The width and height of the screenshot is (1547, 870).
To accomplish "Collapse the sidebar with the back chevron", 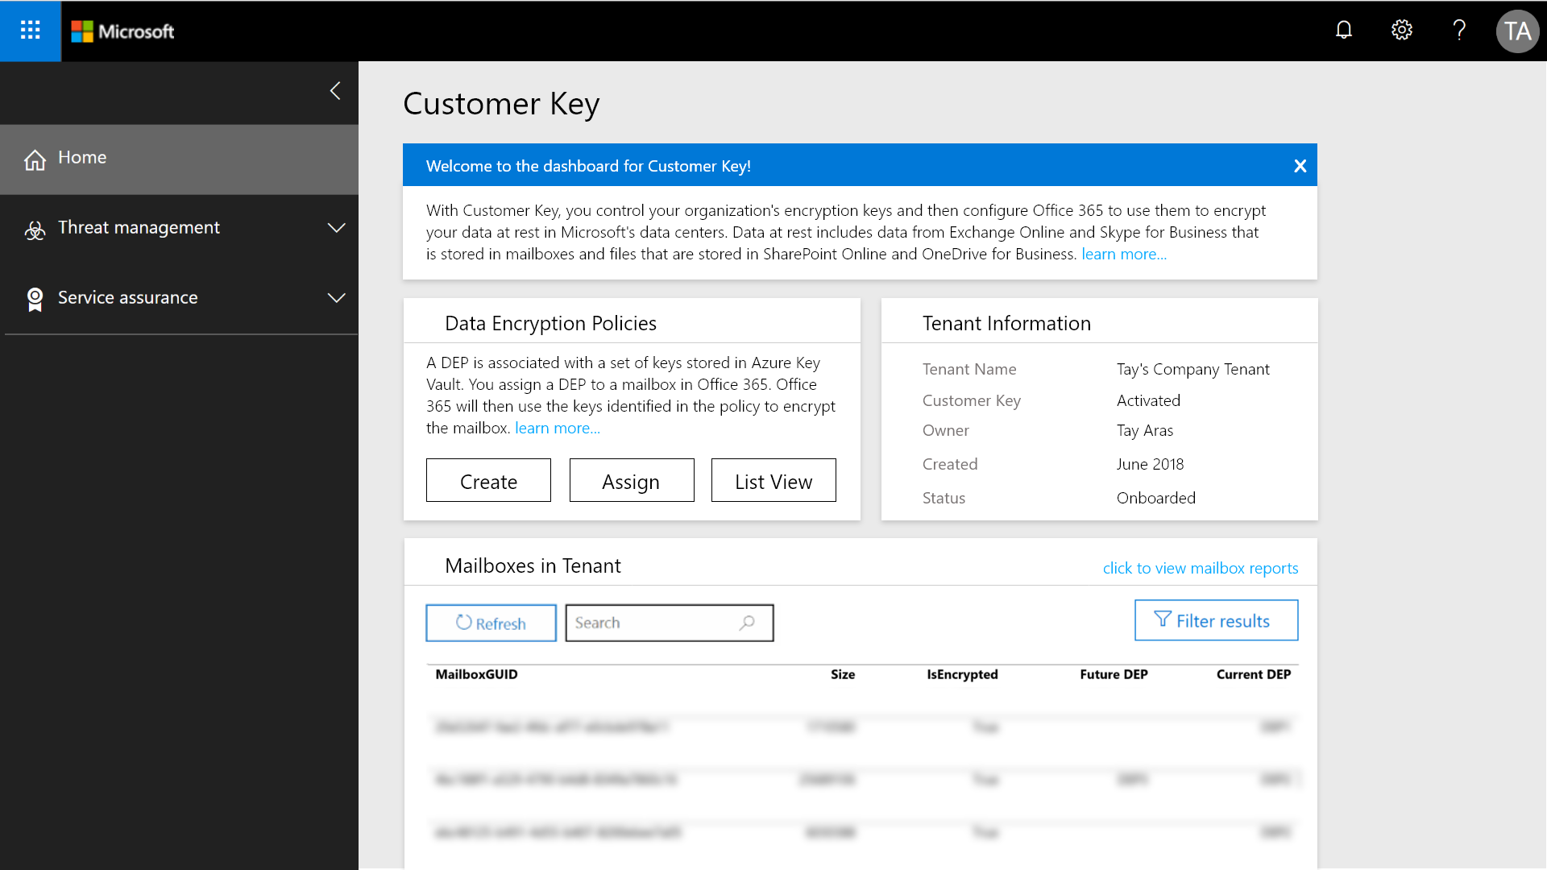I will coord(335,91).
